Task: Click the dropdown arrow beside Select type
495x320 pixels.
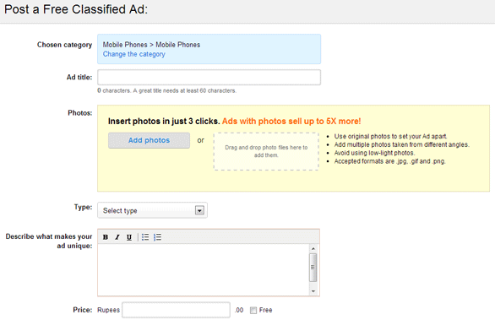Action: 199,210
